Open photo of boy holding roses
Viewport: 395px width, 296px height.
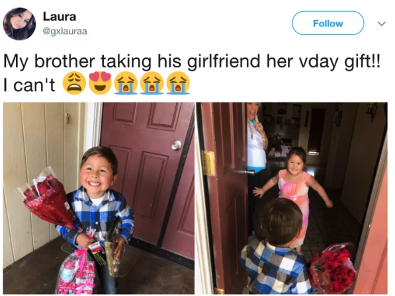tap(99, 198)
